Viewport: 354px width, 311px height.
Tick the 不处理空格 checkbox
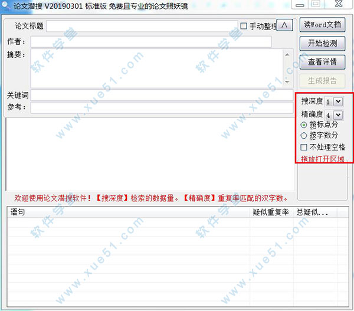[304, 148]
